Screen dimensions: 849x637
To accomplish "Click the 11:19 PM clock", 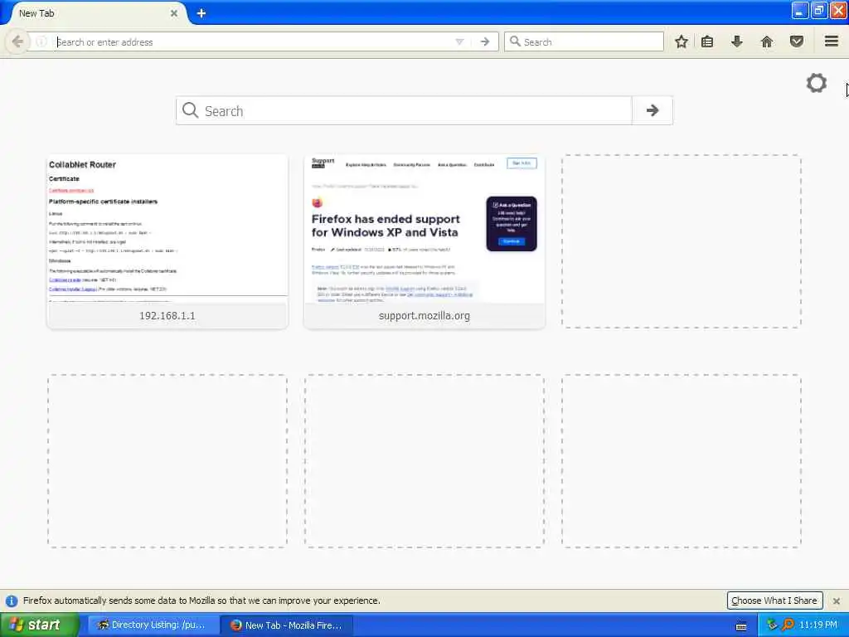I will [818, 625].
